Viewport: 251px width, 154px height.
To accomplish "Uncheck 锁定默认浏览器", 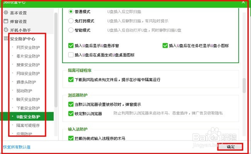I will point(71,114).
